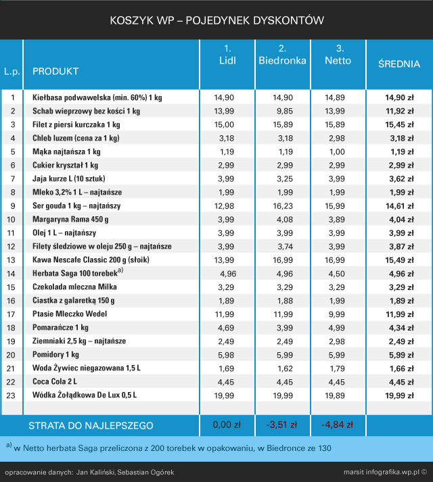This screenshot has height=482, width=433.
Task: Click Biedronka price 3,74 for Filety śledziowe
Action: [x=285, y=246]
